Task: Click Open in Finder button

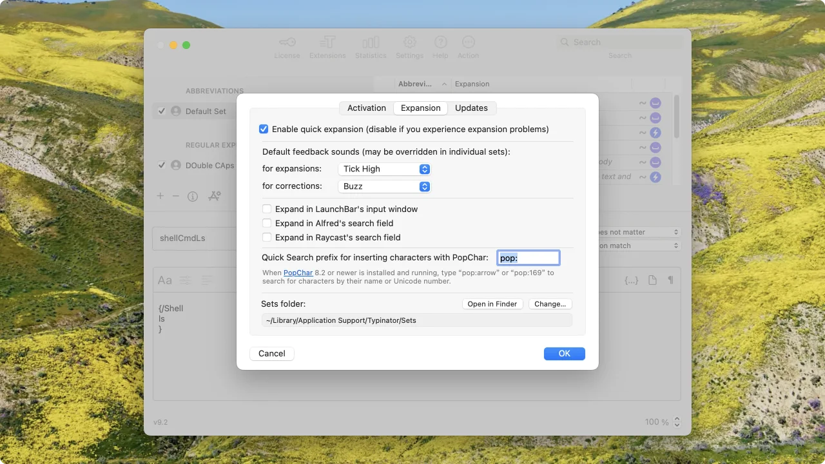Action: tap(492, 304)
